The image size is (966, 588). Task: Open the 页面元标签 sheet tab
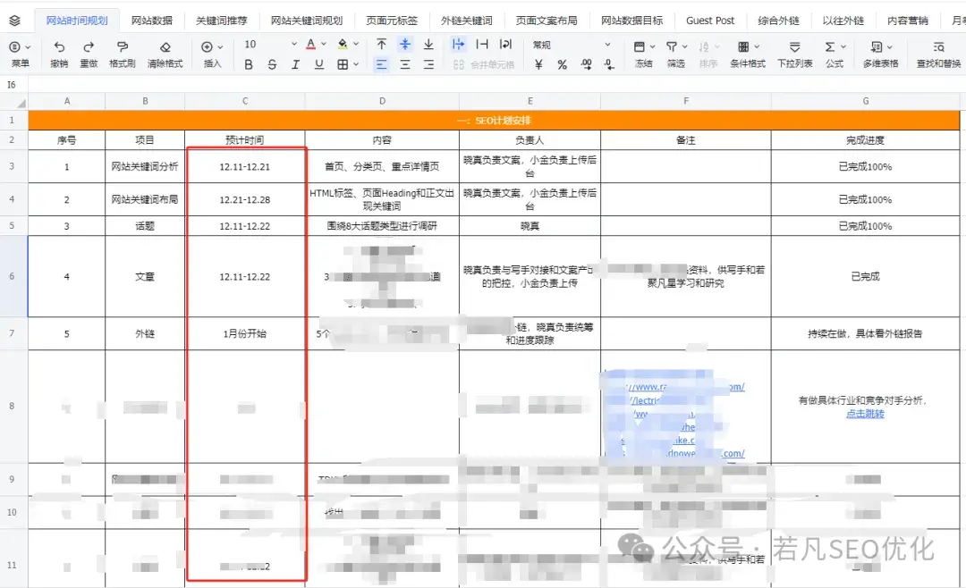click(391, 21)
